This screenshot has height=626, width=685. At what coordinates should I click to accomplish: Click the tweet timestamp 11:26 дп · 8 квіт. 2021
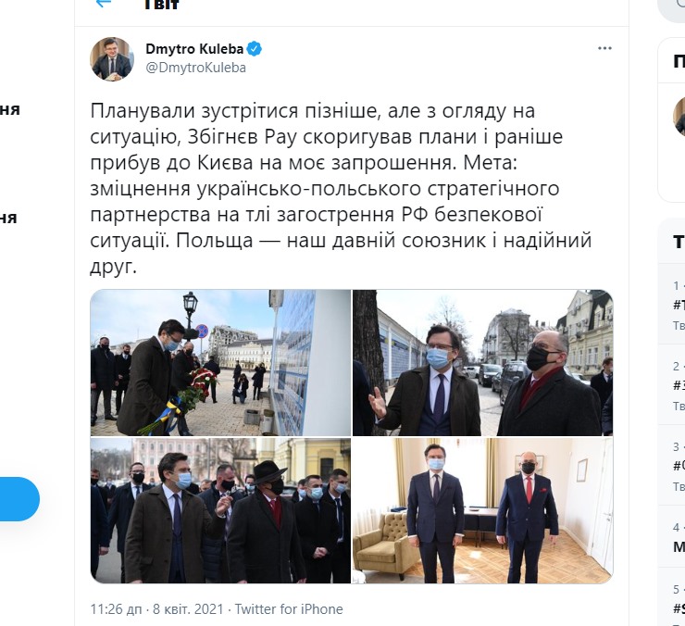click(x=156, y=609)
